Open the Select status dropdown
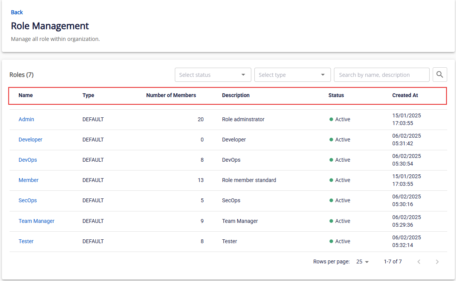 point(213,75)
